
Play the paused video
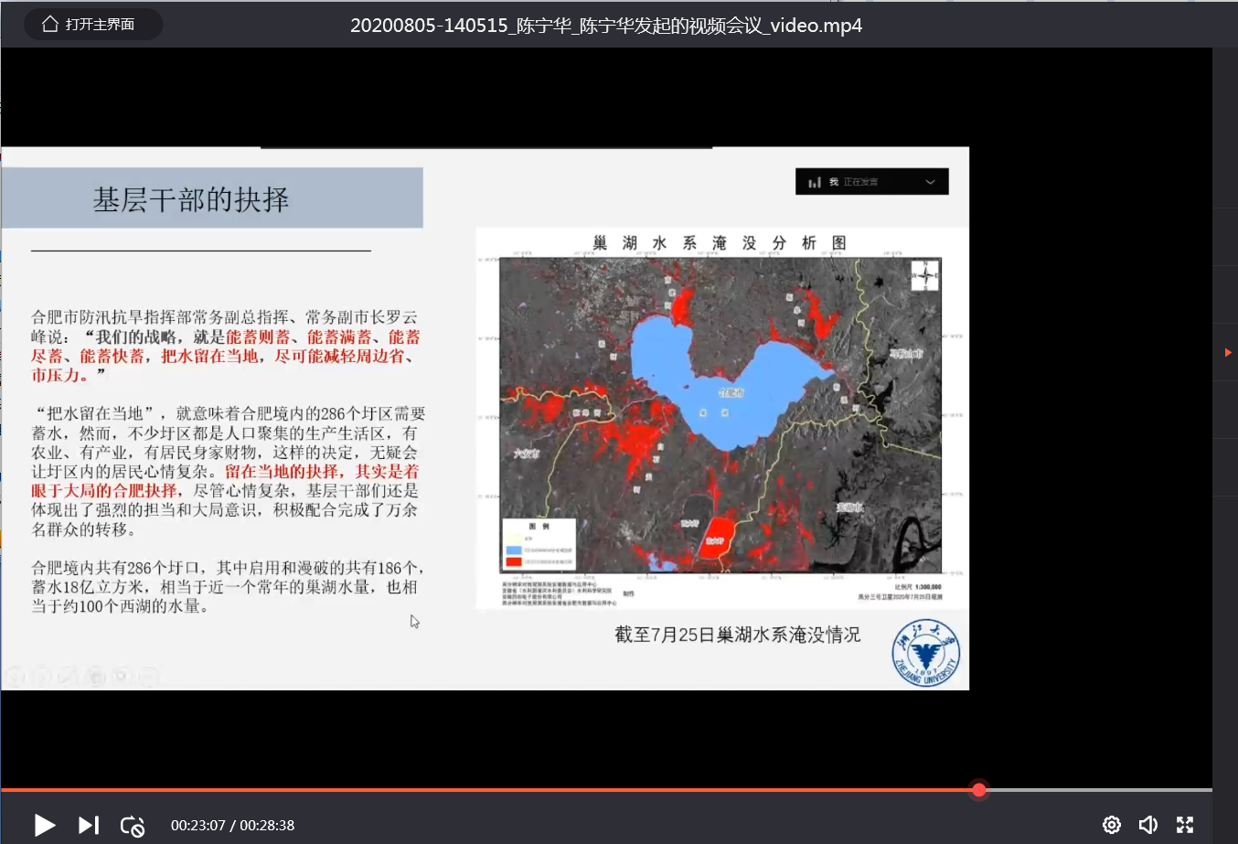click(44, 825)
